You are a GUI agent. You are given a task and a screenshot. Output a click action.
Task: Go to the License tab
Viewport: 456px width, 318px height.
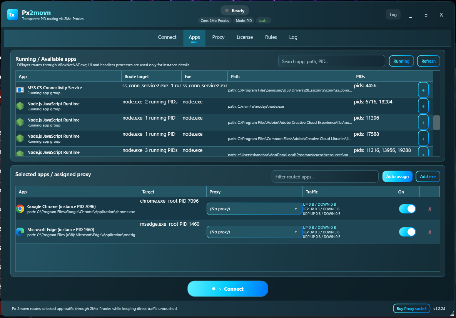(x=245, y=37)
